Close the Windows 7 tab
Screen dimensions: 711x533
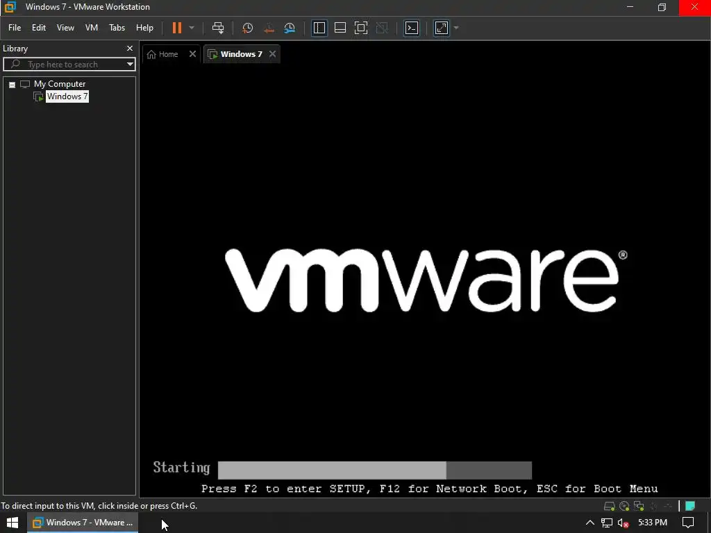[x=272, y=54]
